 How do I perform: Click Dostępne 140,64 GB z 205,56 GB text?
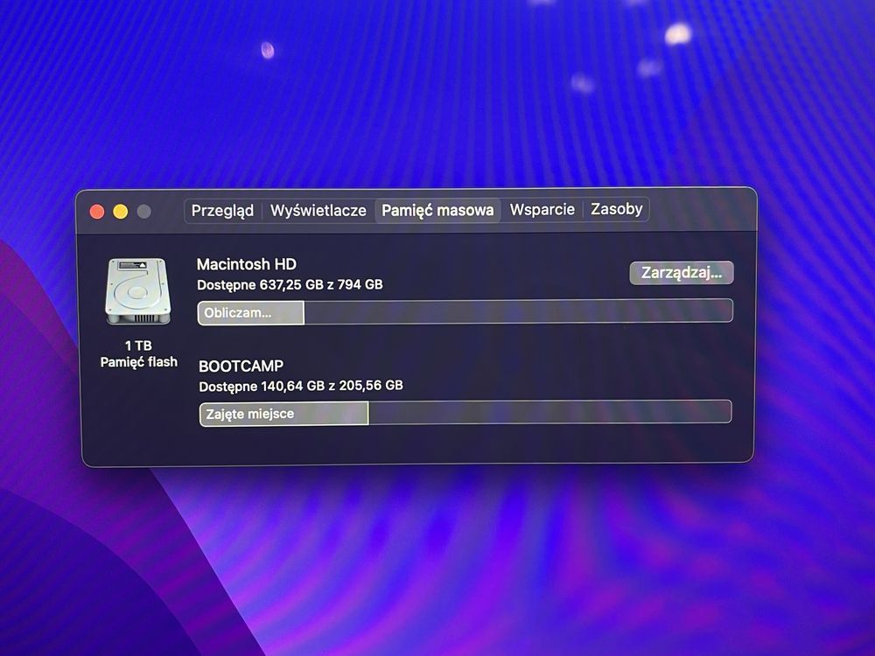click(x=301, y=386)
